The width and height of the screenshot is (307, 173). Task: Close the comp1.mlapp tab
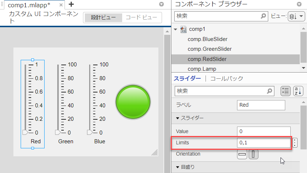pos(61,5)
